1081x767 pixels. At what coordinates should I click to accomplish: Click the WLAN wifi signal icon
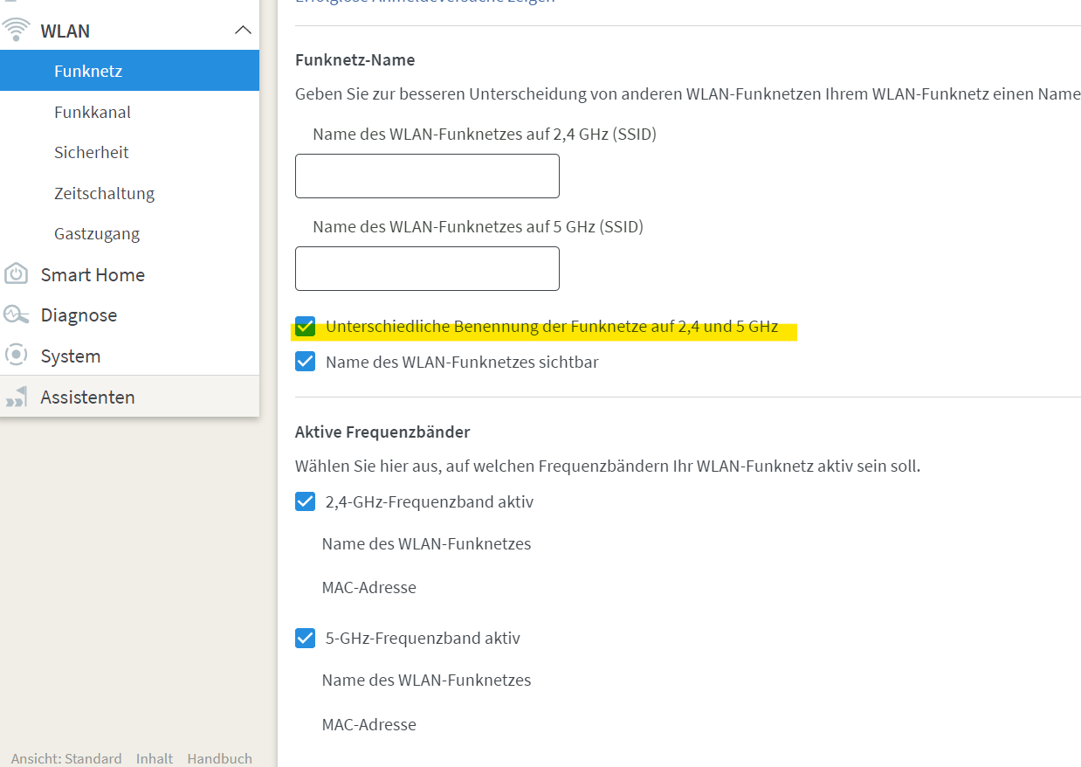click(x=17, y=31)
